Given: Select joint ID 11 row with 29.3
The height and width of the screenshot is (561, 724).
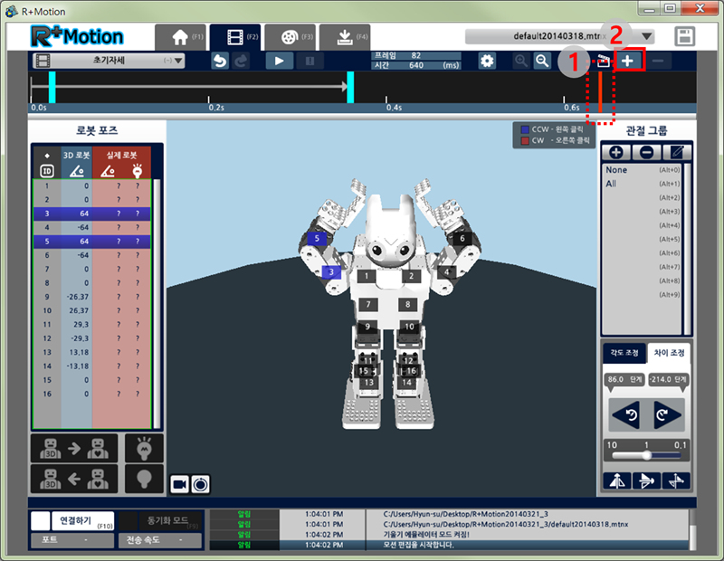Looking at the screenshot, I should click(92, 325).
